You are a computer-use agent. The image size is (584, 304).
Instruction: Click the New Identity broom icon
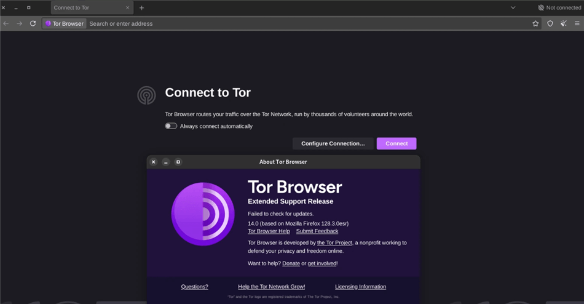tap(564, 23)
